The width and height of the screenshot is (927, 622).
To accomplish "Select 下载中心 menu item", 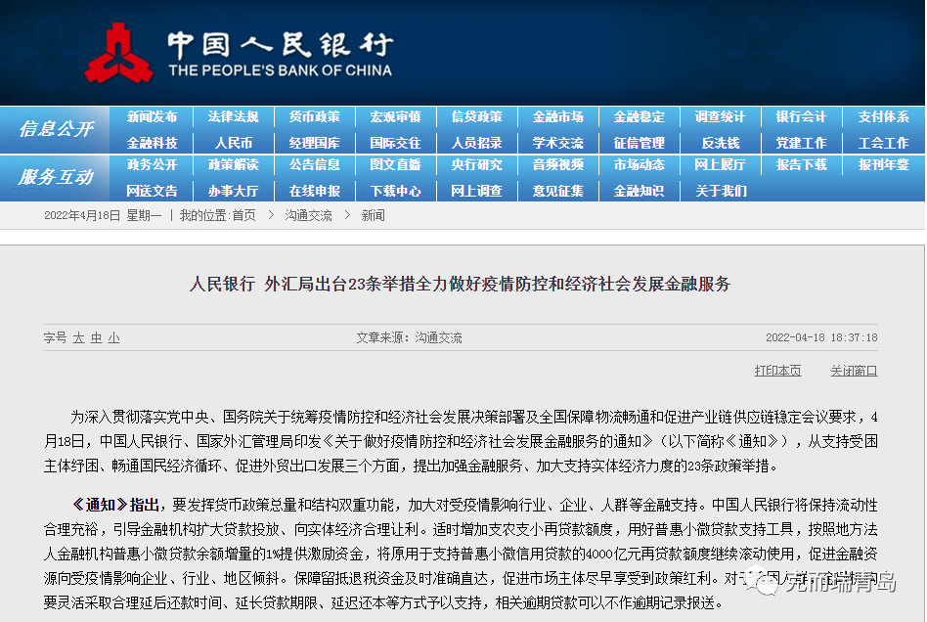I will click(x=395, y=191).
